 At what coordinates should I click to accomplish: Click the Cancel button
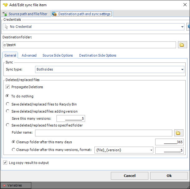click(x=129, y=176)
